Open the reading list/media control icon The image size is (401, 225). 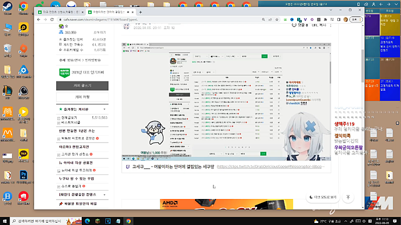pyautogui.click(x=332, y=19)
